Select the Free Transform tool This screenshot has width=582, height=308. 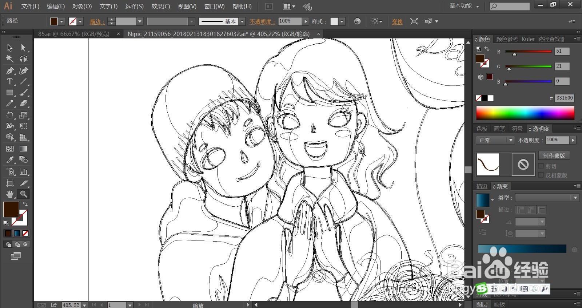[24, 126]
